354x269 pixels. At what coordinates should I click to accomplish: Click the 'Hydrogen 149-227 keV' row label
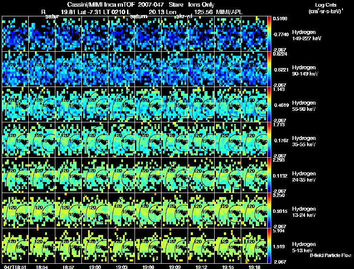307,35
